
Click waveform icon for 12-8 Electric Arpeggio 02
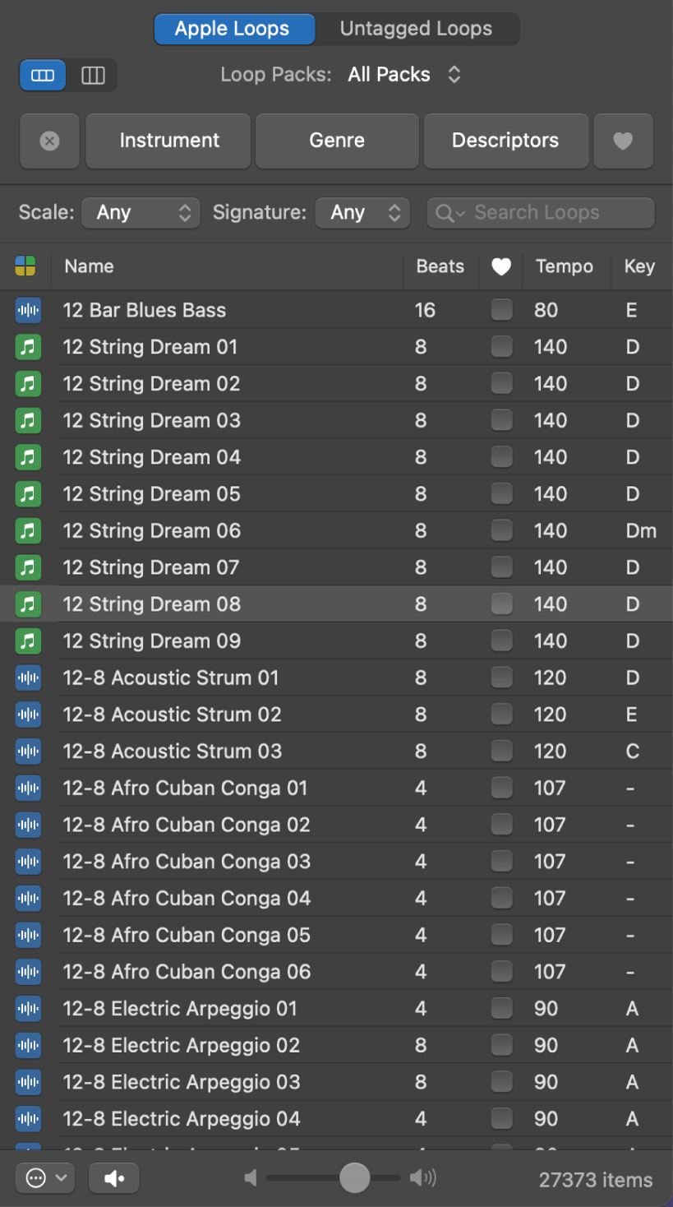pos(28,1045)
